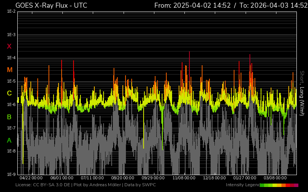Click the 01/27 00:00 date tick

pos(245,178)
